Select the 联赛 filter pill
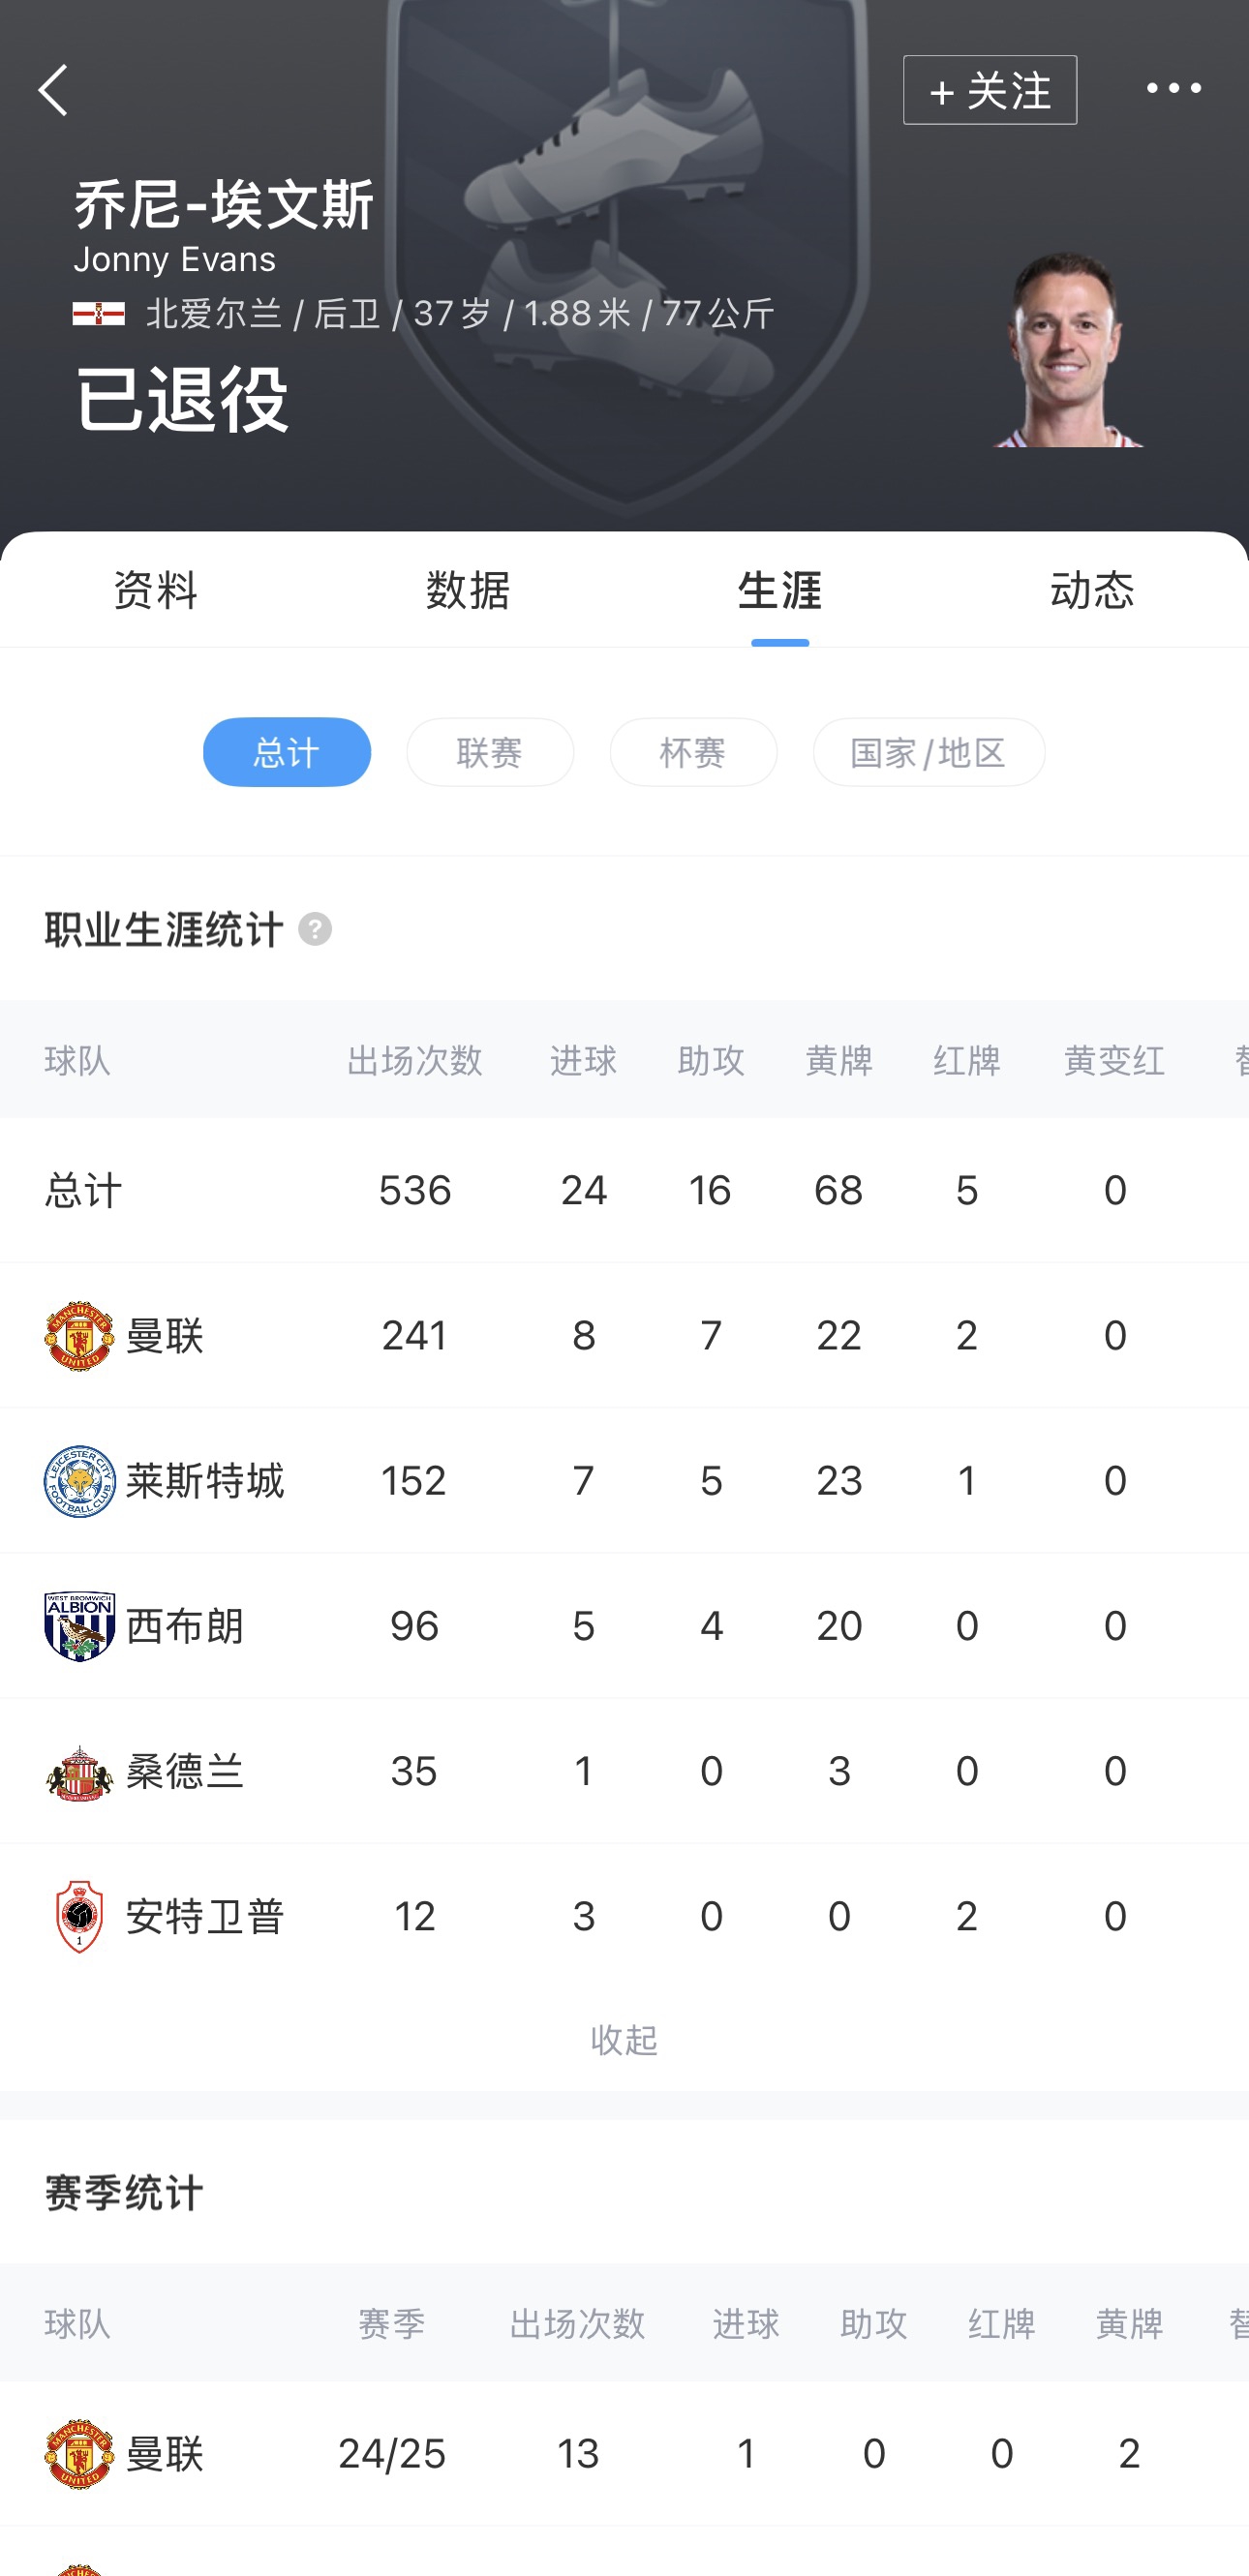1249x2576 pixels. [490, 752]
